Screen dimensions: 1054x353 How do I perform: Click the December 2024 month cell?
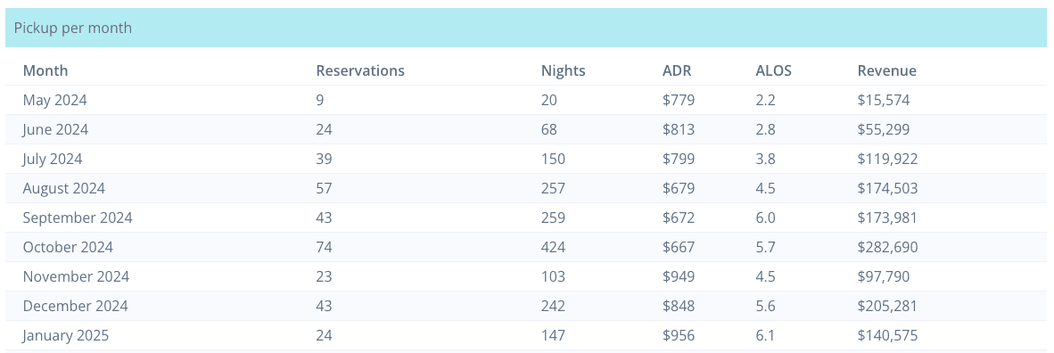click(x=75, y=306)
